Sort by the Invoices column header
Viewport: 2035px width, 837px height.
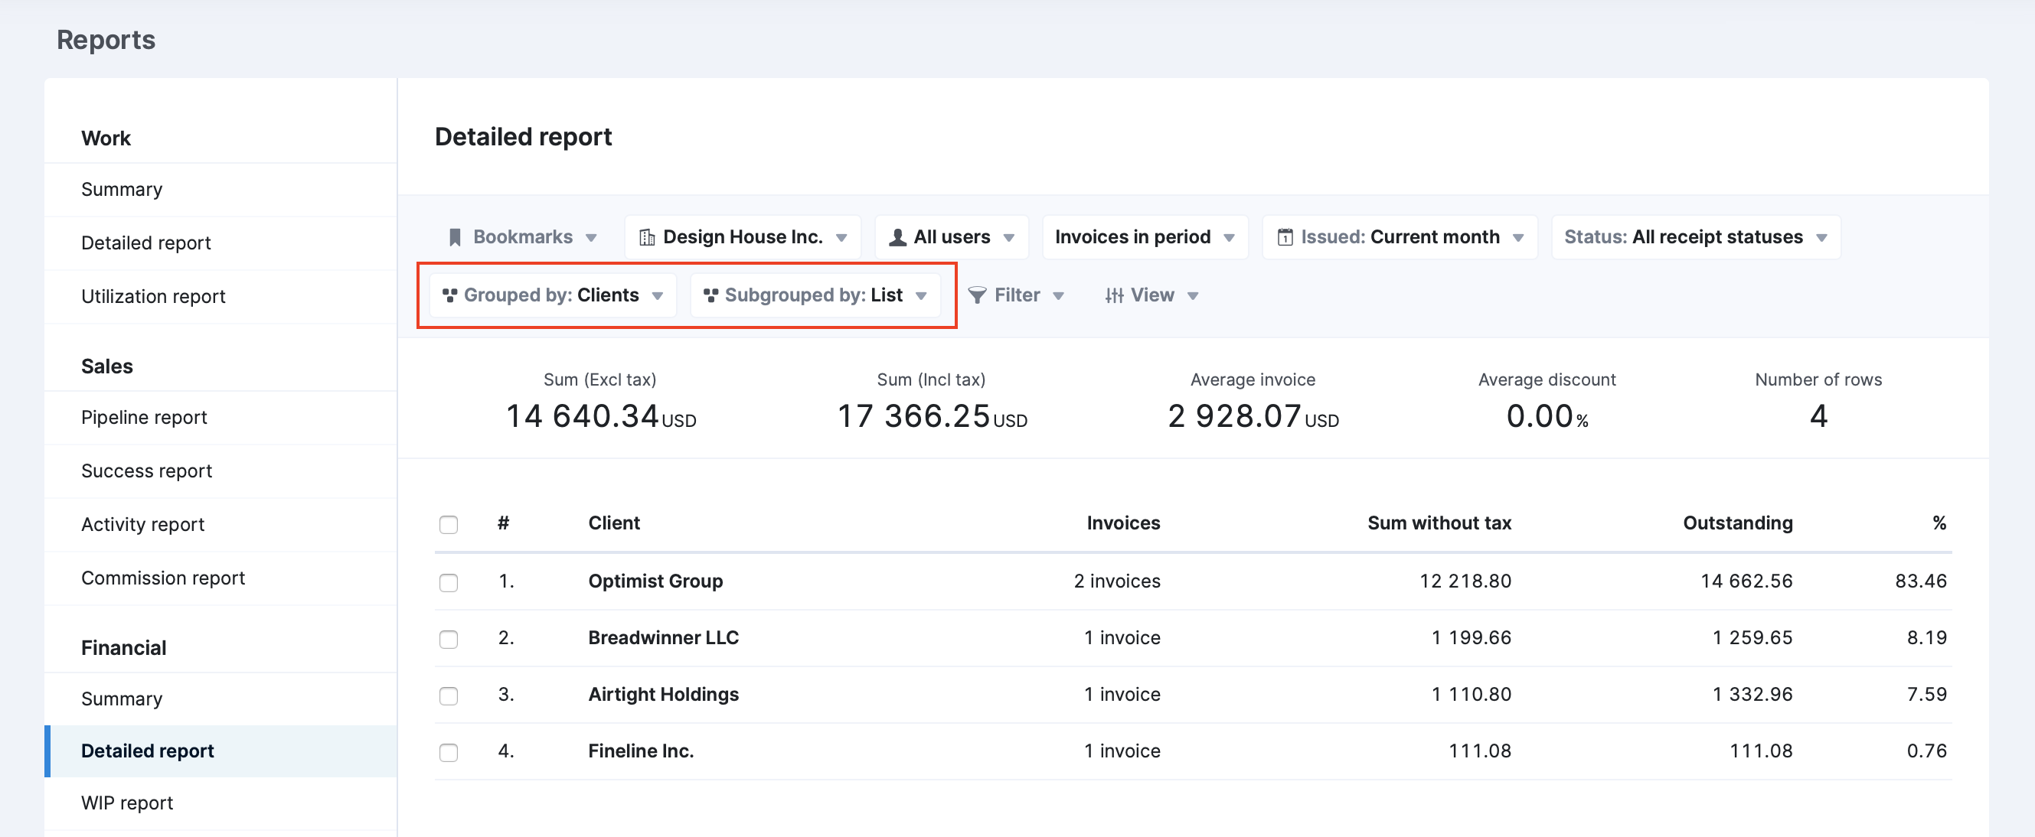pos(1122,524)
